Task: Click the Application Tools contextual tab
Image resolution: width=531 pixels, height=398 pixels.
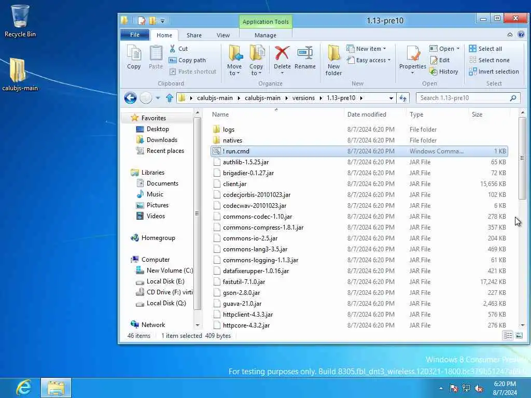Action: pyautogui.click(x=265, y=22)
